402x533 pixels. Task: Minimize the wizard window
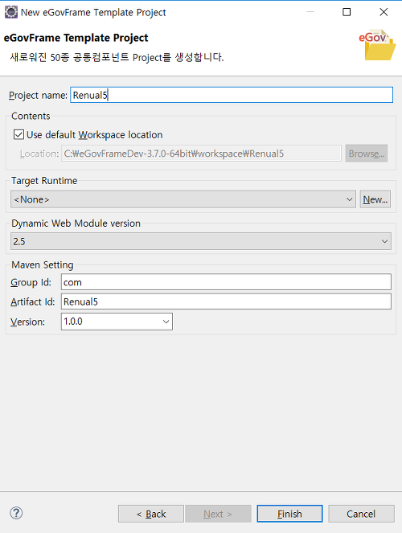click(x=310, y=12)
